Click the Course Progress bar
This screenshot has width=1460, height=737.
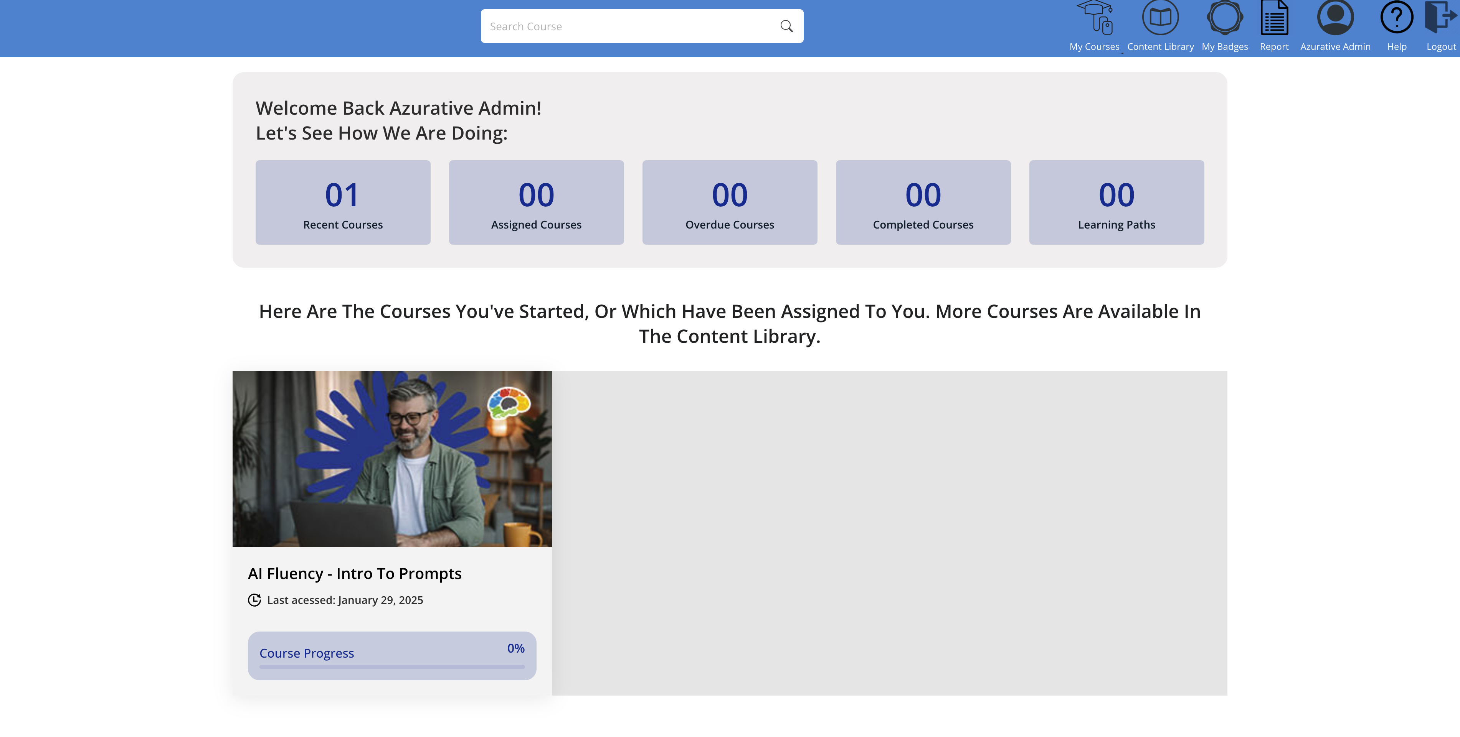(x=391, y=666)
